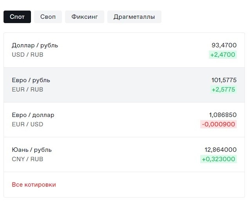Click the green +2,5775 change badge

[223, 90]
